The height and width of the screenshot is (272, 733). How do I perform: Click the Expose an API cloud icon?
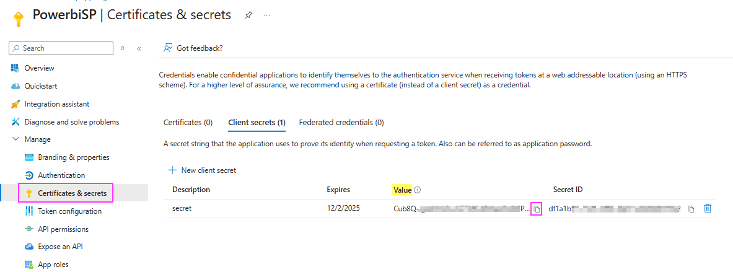(29, 247)
